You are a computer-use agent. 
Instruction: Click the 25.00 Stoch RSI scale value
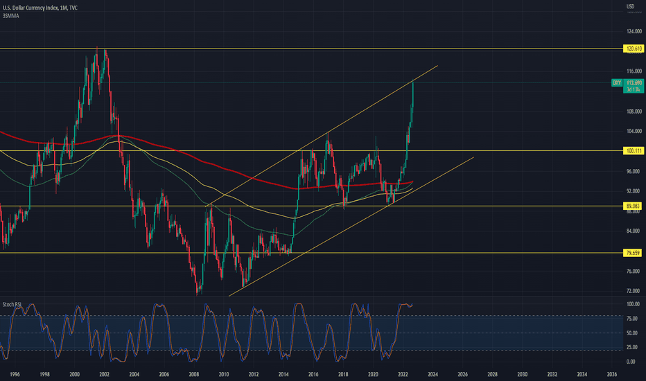point(632,348)
